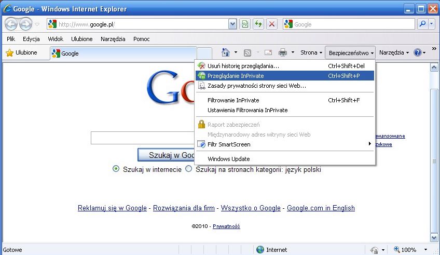Expand the zoom level dropdown arrow
Screen dimensions: 440x255
pyautogui.click(x=425, y=249)
